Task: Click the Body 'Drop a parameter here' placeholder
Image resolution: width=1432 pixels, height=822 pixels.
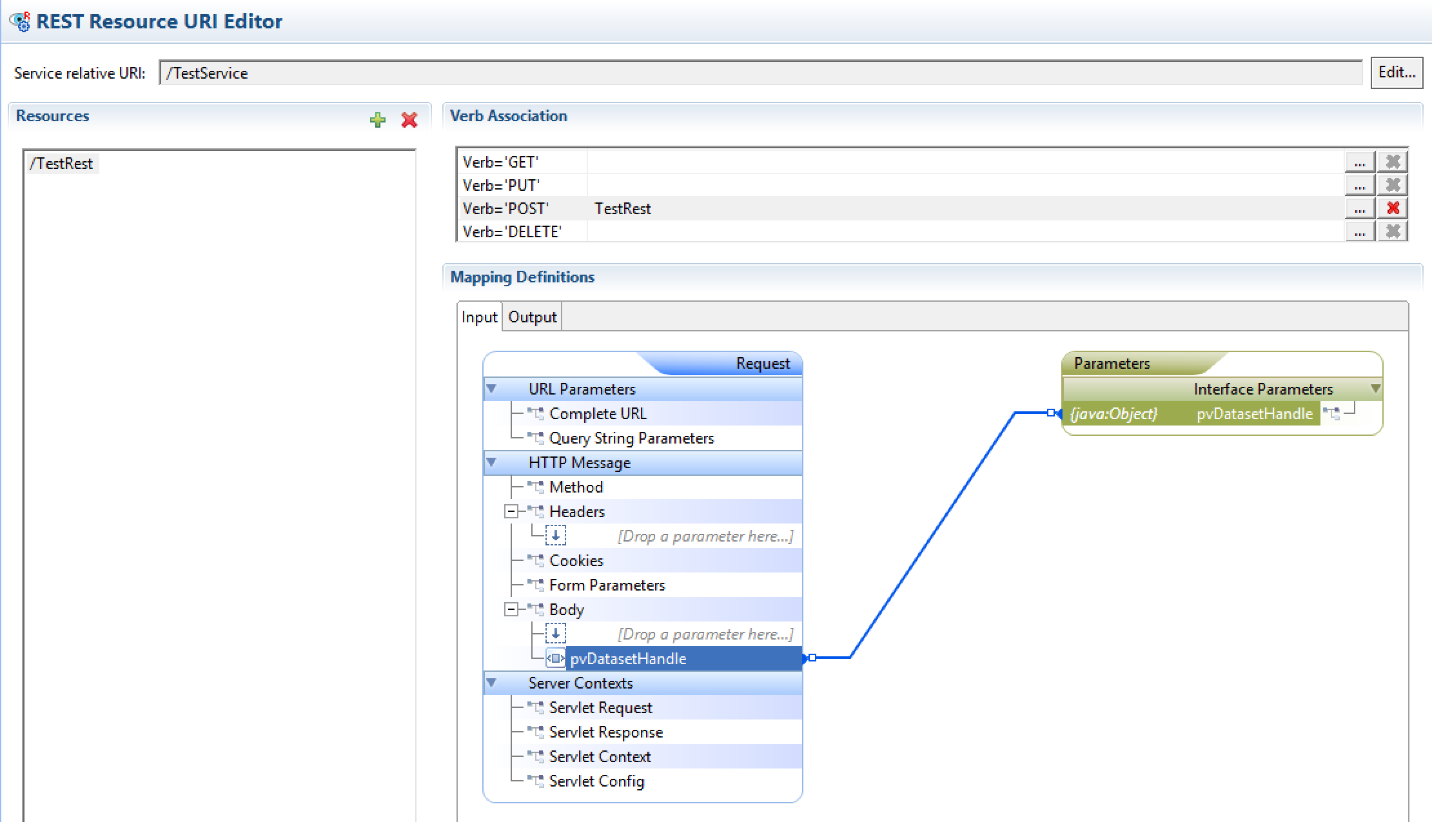Action: (x=705, y=634)
